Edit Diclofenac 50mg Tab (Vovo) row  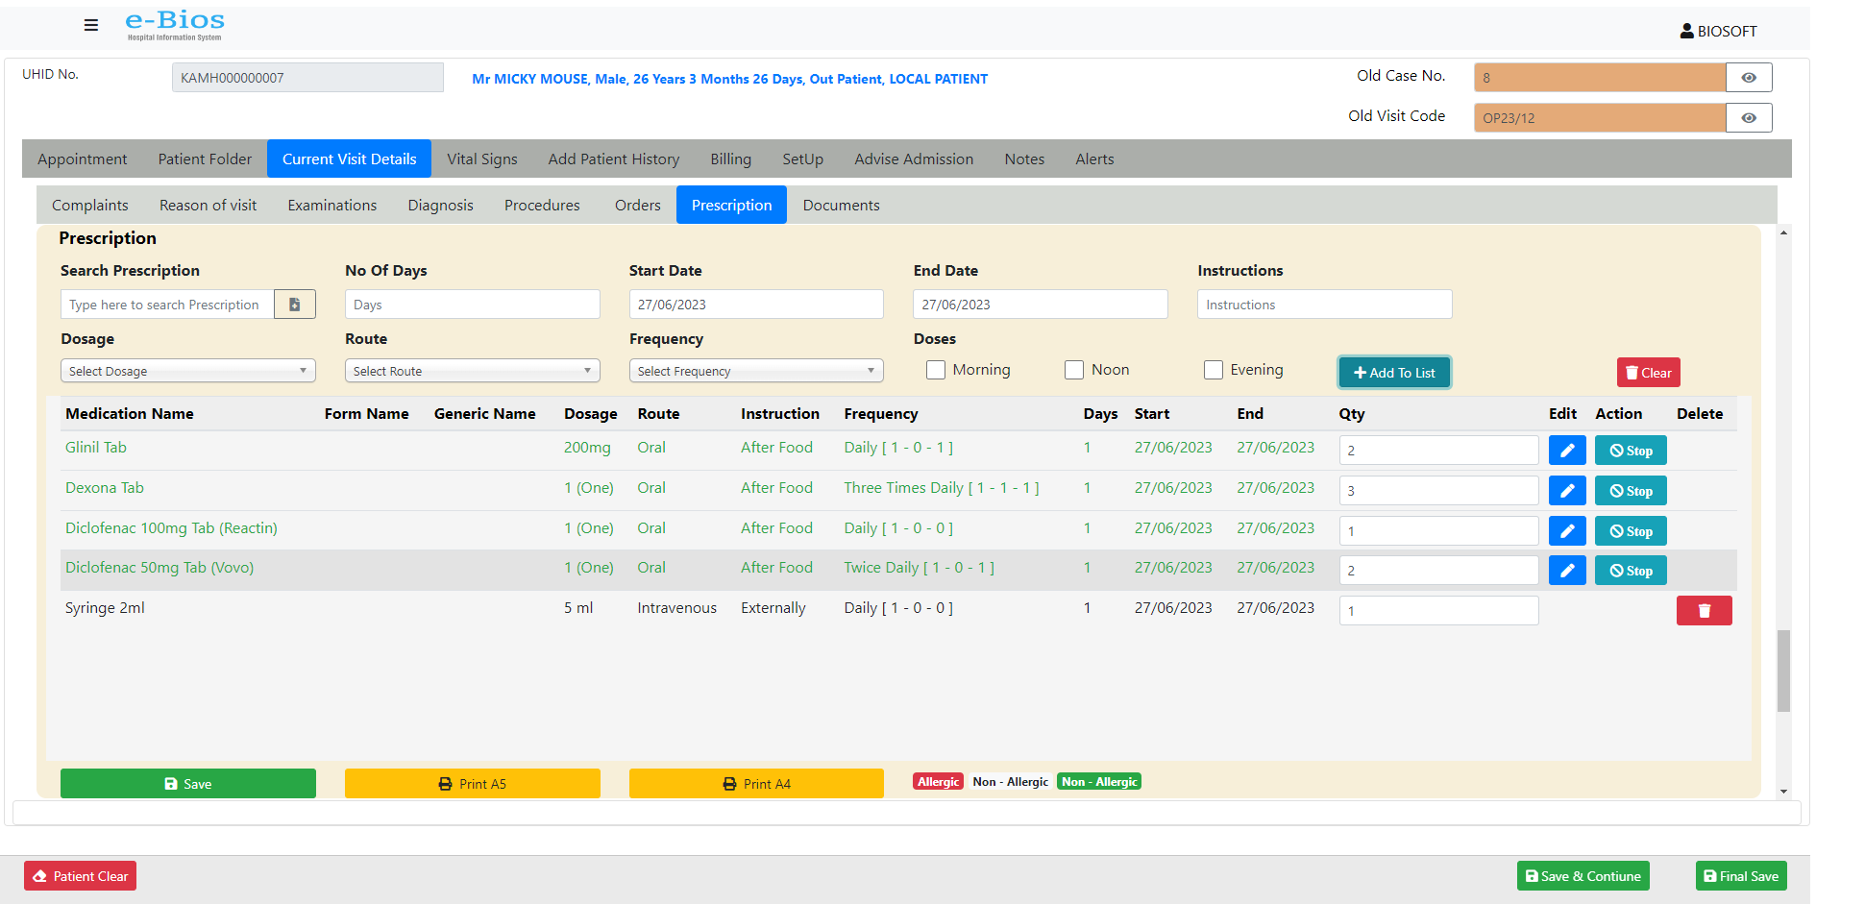click(x=1567, y=571)
